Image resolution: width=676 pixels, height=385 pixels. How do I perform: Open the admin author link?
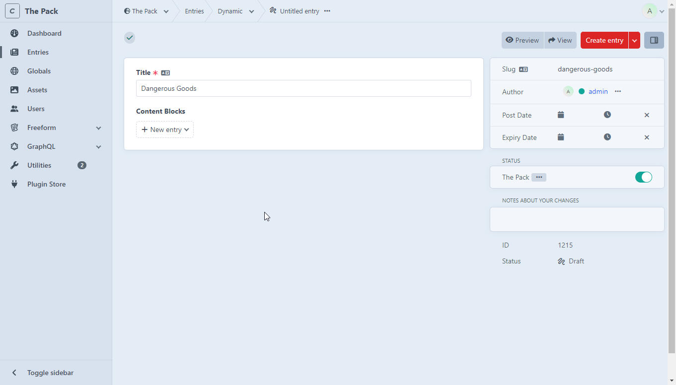[x=598, y=91]
